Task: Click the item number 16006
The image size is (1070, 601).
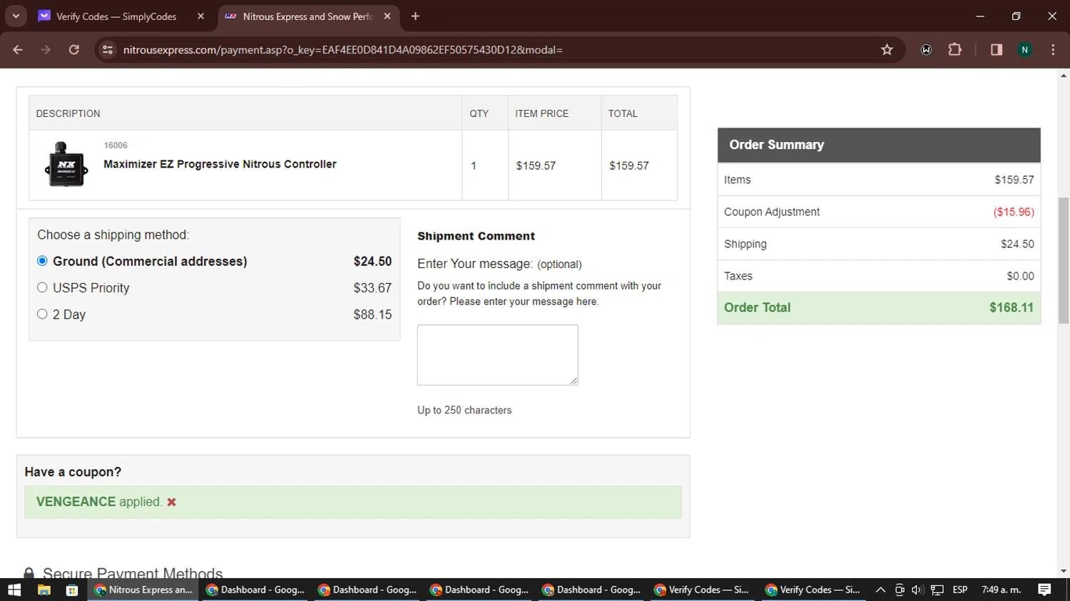Action: point(116,145)
